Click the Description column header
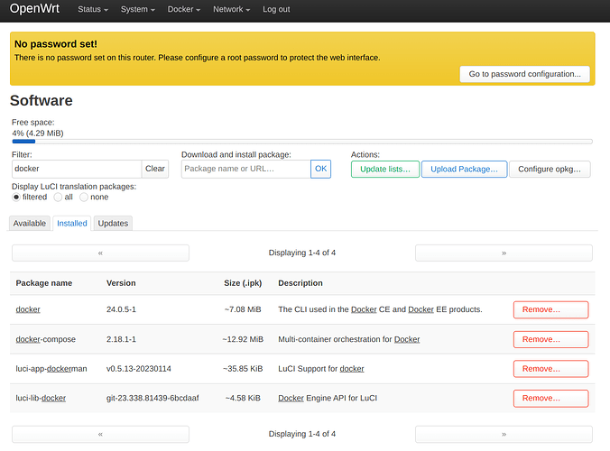 tap(300, 283)
